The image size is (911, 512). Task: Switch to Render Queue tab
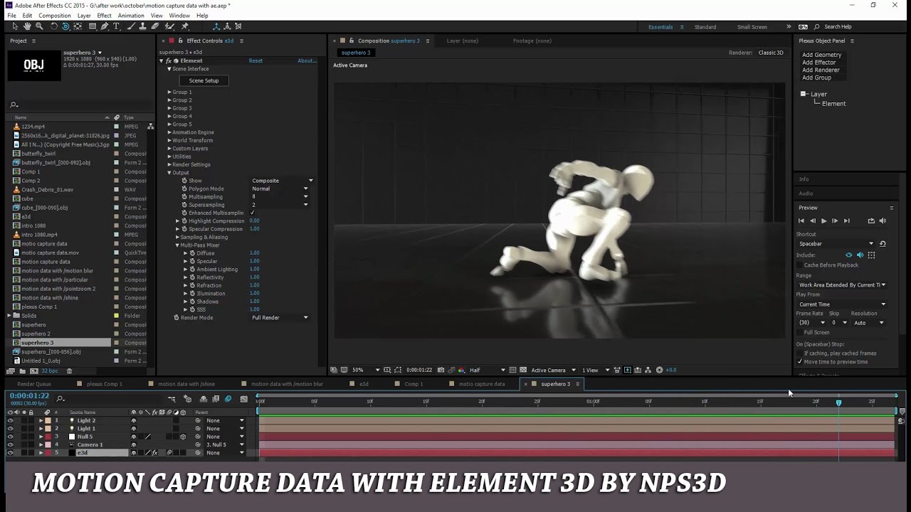click(33, 384)
